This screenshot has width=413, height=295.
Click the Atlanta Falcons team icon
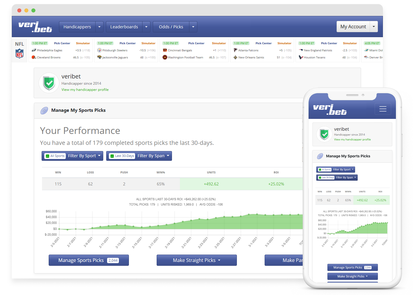tap(235, 50)
